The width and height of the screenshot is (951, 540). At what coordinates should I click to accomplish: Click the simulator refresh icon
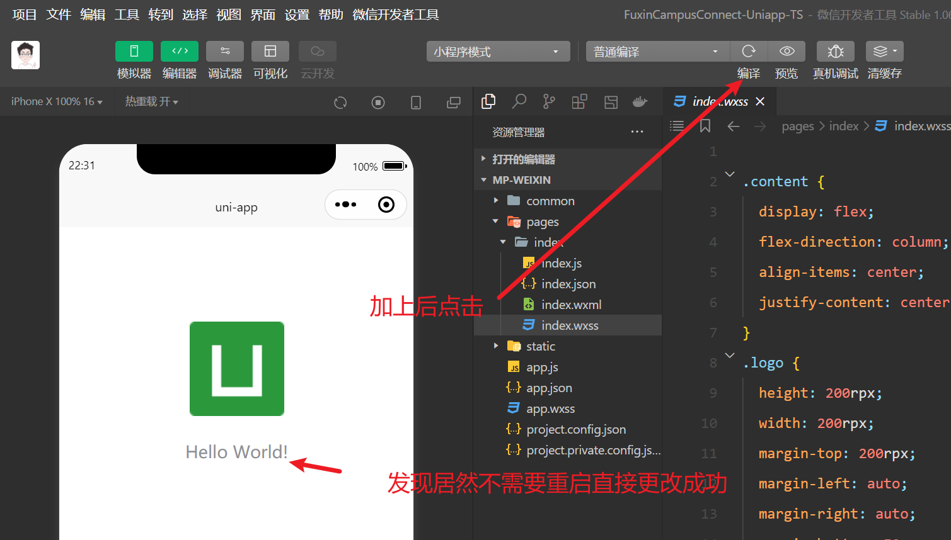340,103
